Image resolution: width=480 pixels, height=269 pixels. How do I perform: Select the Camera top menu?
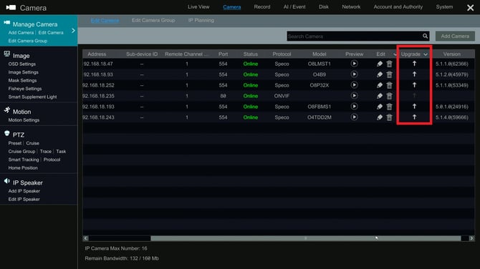tap(231, 7)
